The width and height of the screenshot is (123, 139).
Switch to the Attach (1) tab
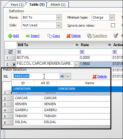click(58, 4)
